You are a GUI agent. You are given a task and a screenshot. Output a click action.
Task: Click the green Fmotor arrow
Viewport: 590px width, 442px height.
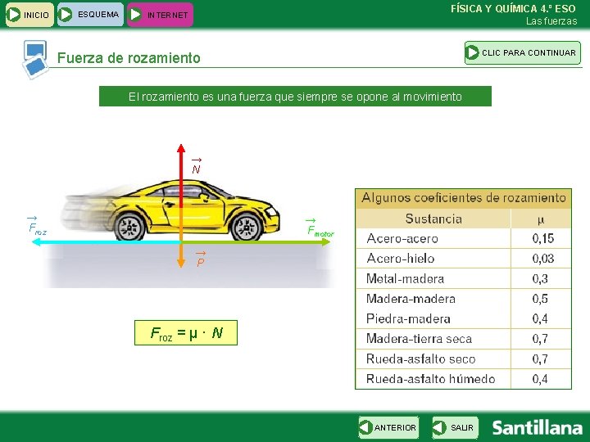[256, 242]
